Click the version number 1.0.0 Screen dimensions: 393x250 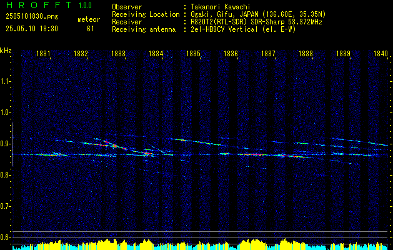[85, 5]
